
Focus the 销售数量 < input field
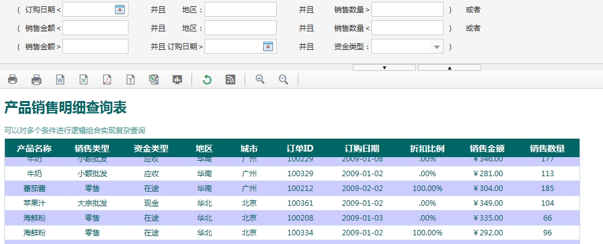click(407, 28)
